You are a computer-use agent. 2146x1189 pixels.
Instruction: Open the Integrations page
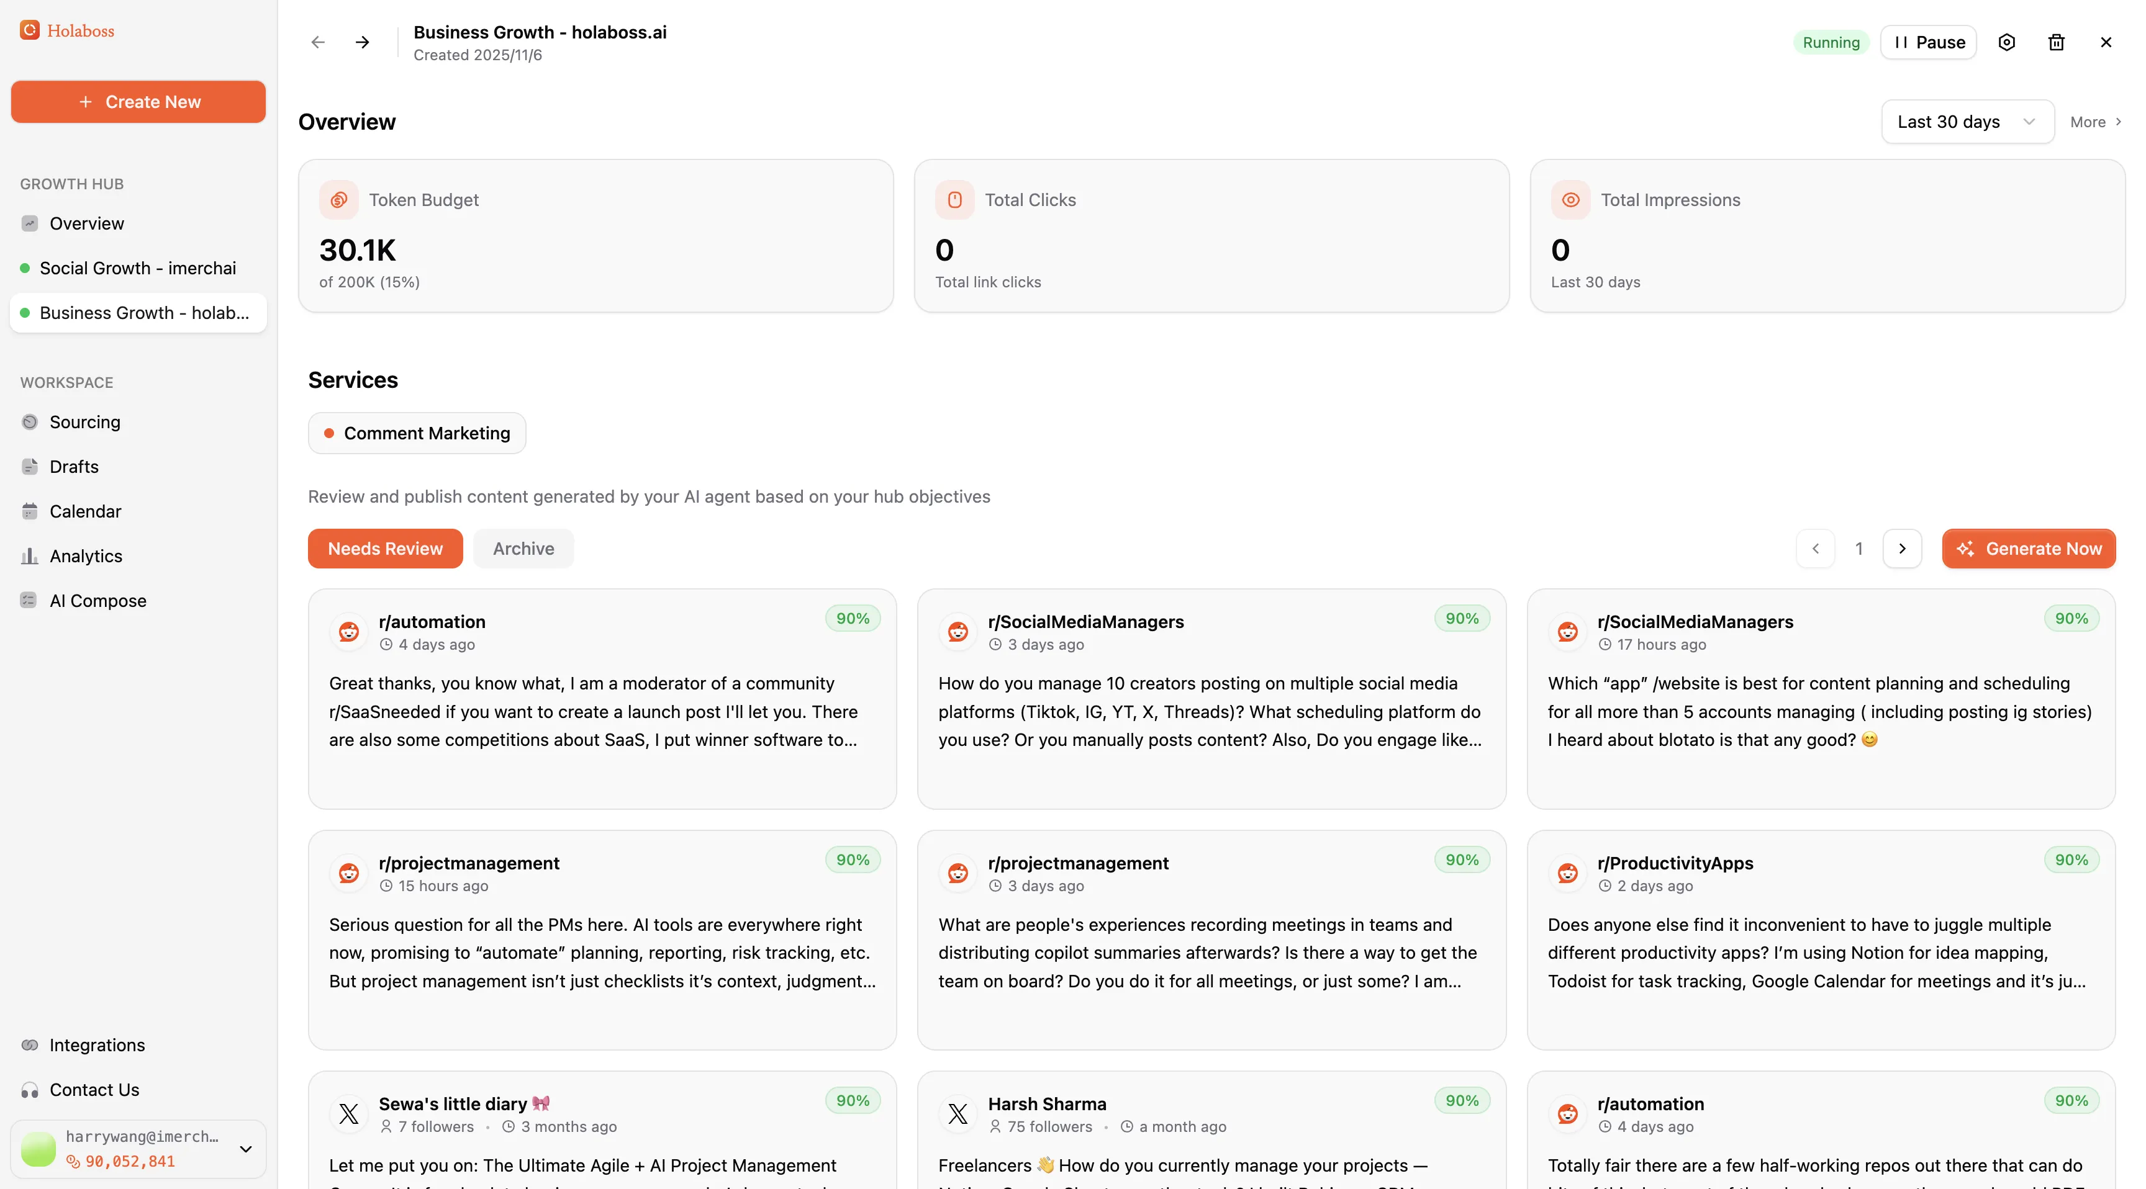(97, 1045)
